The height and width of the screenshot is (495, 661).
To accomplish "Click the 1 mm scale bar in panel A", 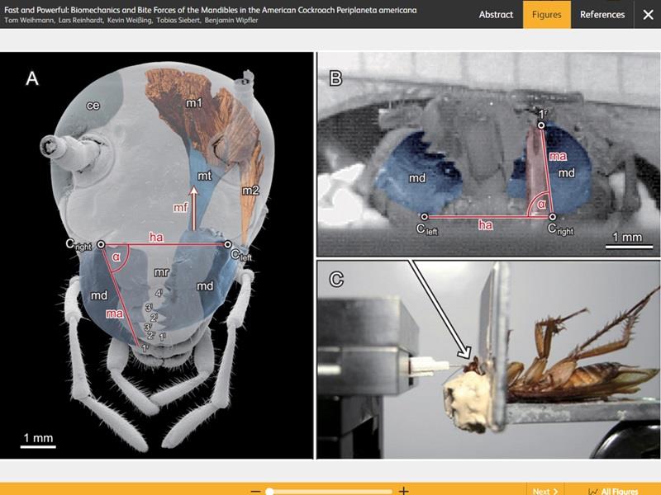I will [x=39, y=442].
